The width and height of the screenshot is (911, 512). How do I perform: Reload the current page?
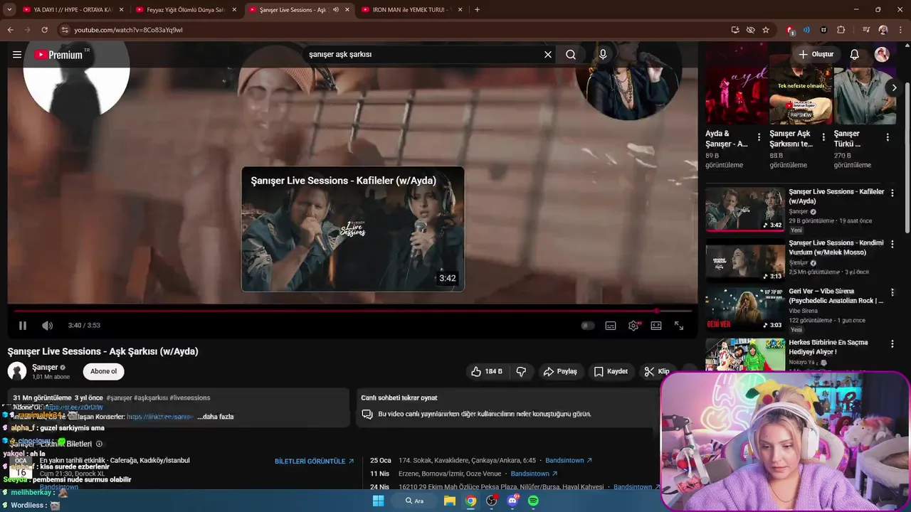(44, 30)
